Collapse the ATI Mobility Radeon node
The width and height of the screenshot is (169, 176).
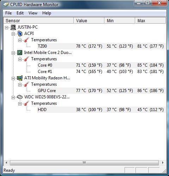point(13,79)
